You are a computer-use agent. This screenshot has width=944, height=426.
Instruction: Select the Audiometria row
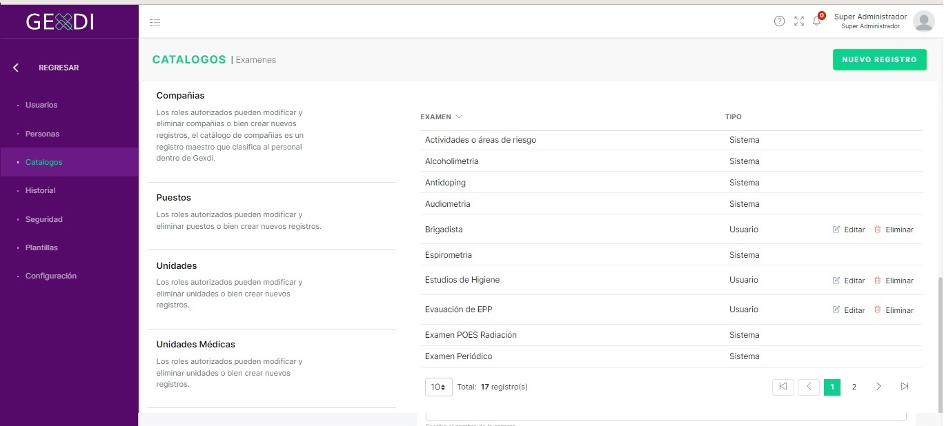[x=671, y=204]
